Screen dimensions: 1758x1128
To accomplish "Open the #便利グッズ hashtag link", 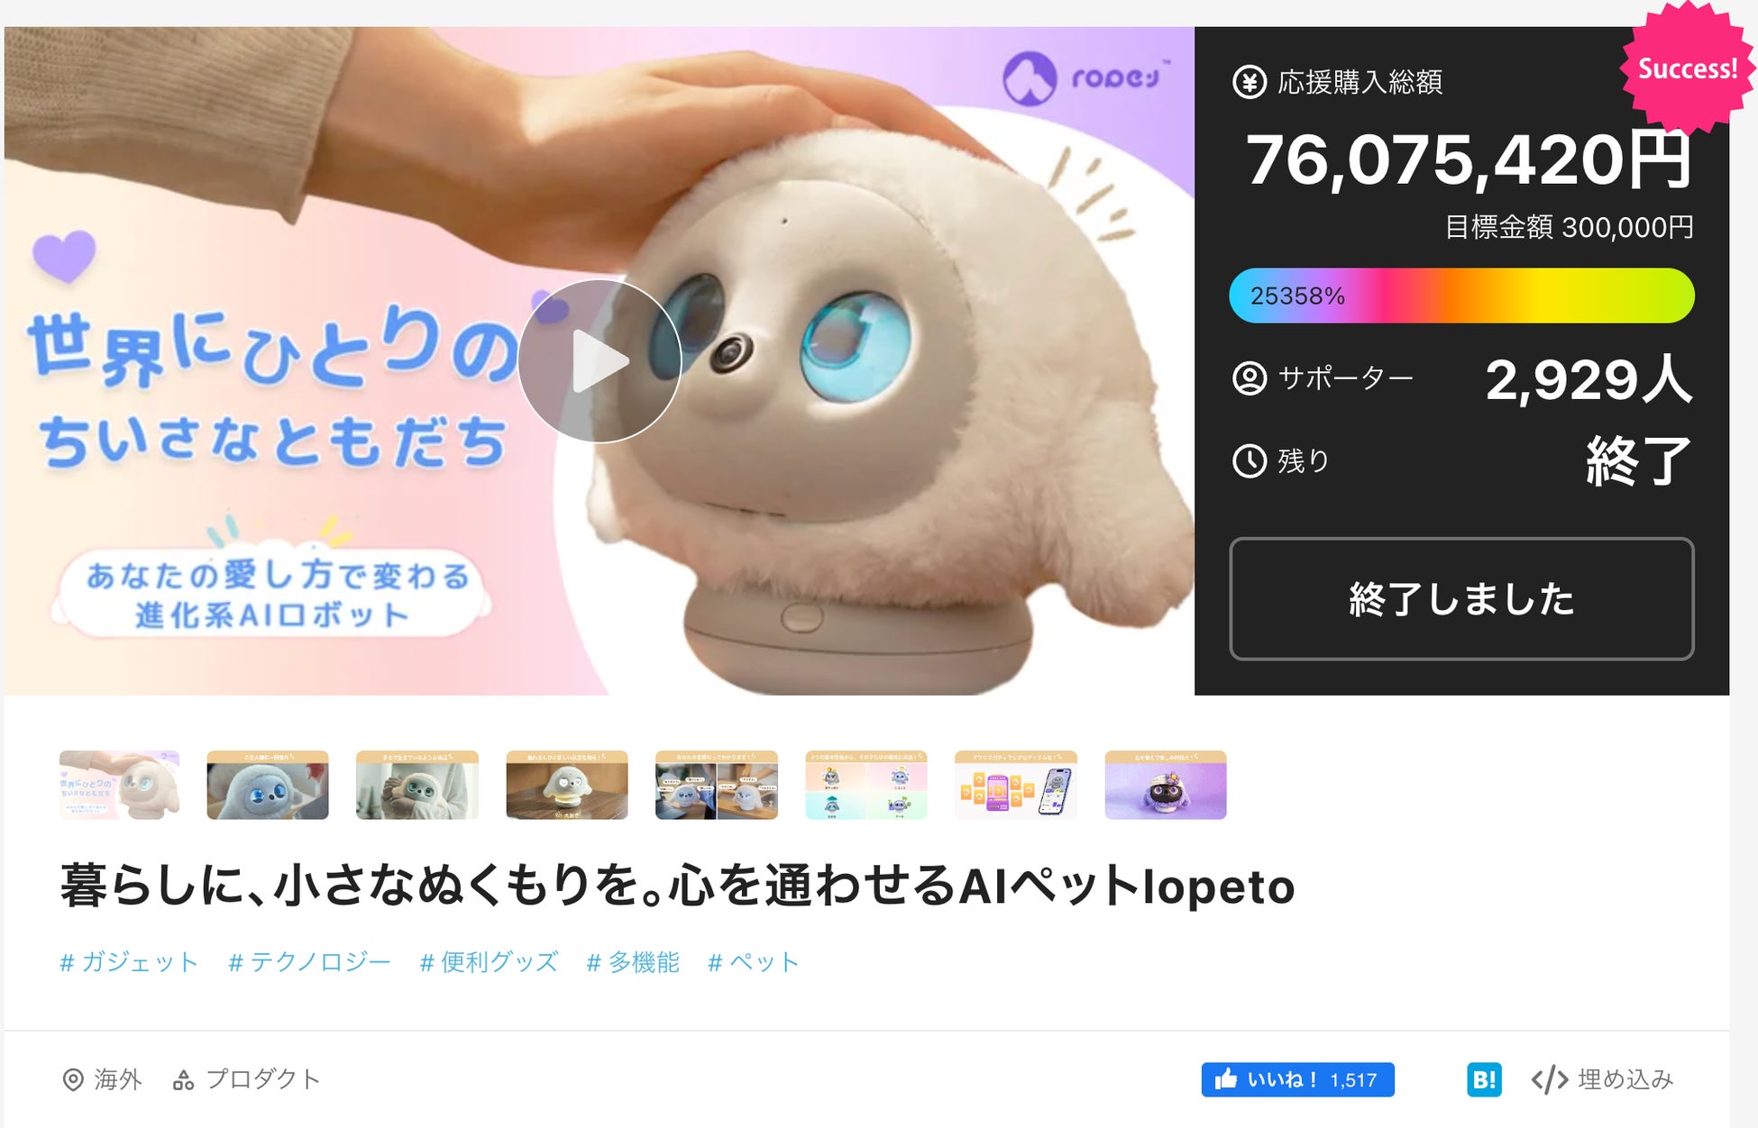I will (489, 962).
